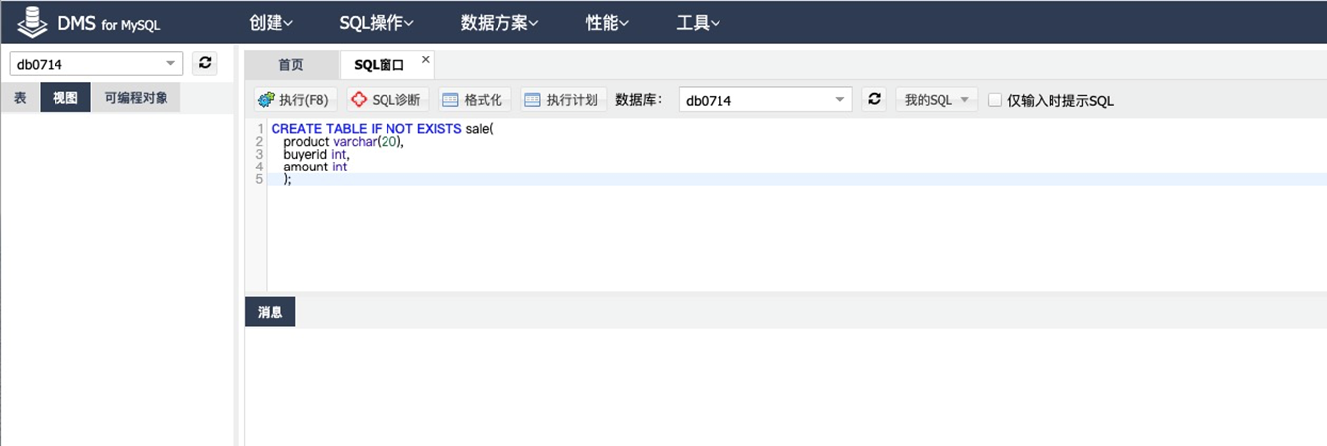1327x446 pixels.
Task: Open the 我的SQL dropdown
Action: click(x=937, y=100)
